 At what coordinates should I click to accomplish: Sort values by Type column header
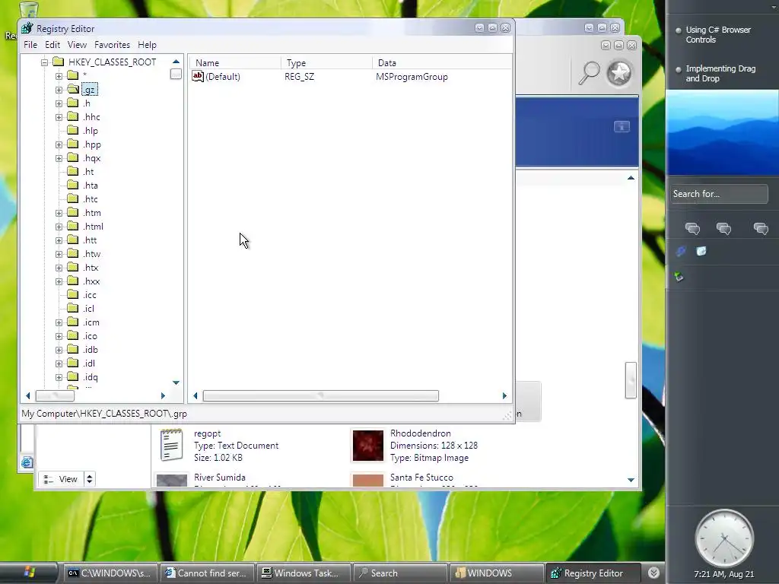[x=326, y=63]
